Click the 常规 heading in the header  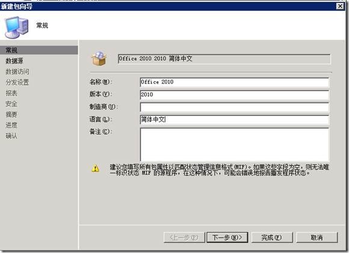coord(42,25)
